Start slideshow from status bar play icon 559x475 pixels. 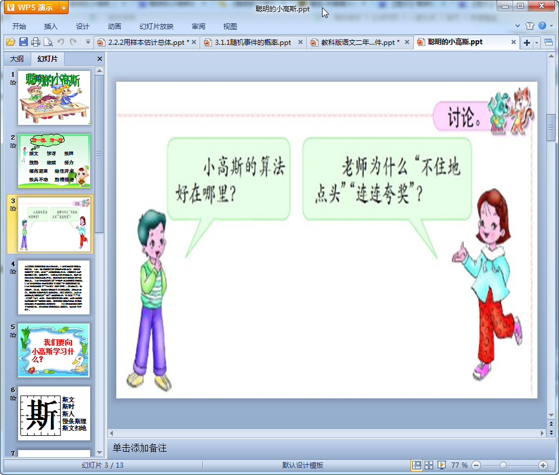(x=441, y=465)
